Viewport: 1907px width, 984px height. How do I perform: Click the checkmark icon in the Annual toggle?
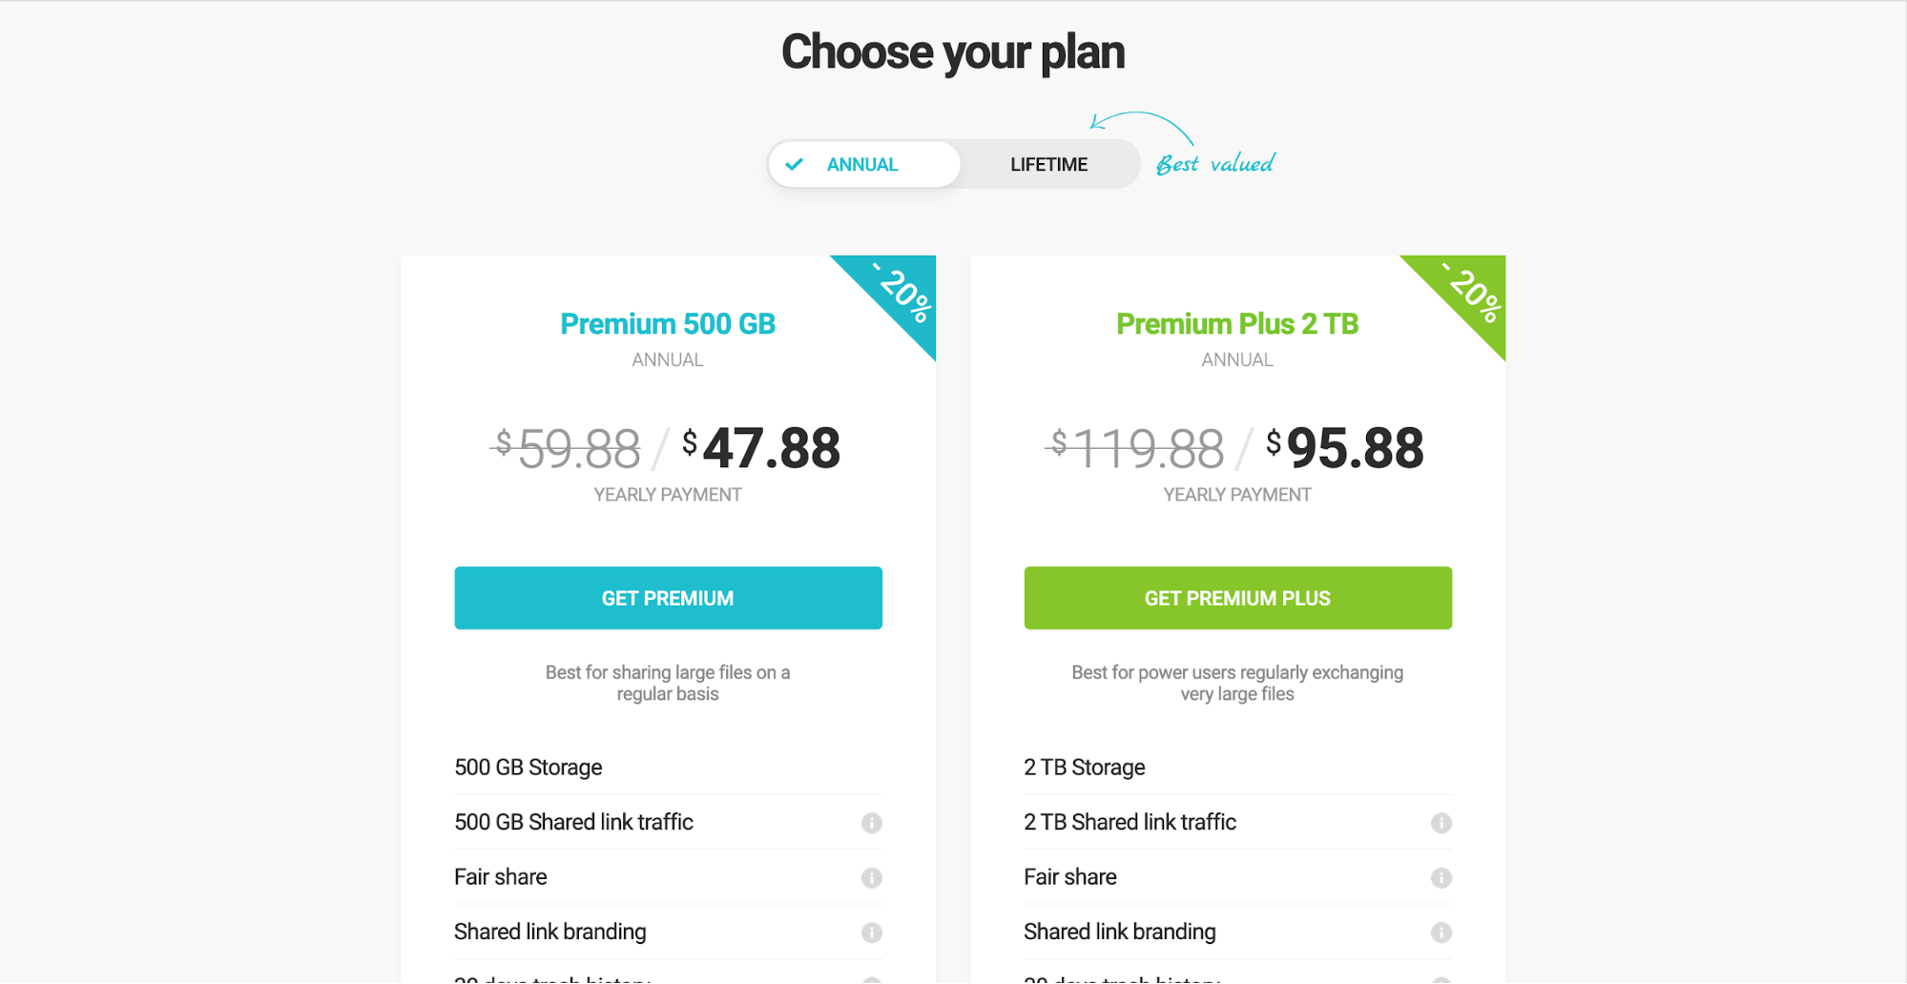tap(794, 164)
